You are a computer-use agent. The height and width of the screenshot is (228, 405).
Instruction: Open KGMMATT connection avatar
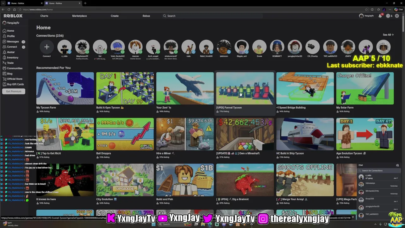(x=277, y=47)
